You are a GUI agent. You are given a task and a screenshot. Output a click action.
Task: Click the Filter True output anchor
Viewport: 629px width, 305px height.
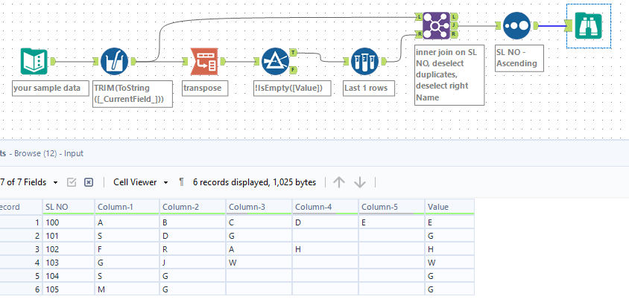coord(292,52)
